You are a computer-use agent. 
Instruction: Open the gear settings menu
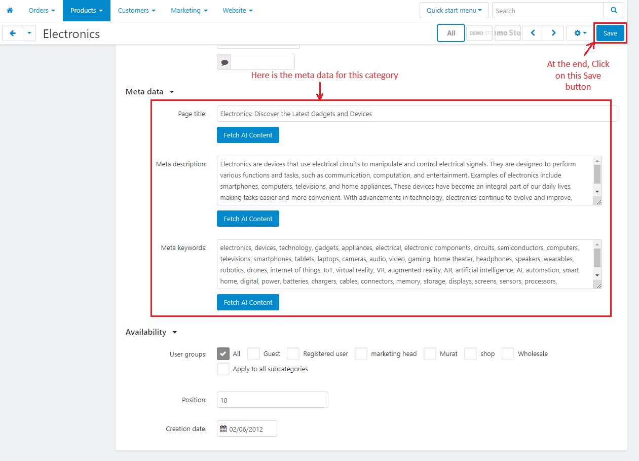[x=580, y=33]
